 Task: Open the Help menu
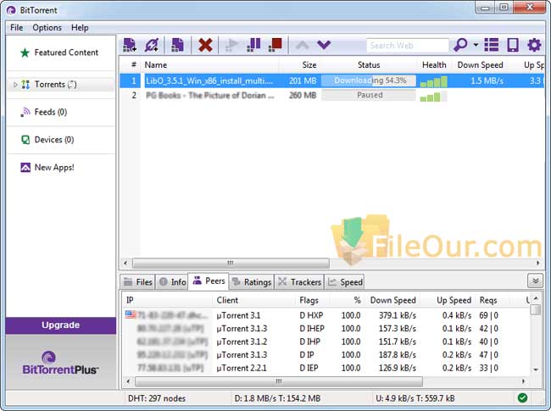coord(80,28)
